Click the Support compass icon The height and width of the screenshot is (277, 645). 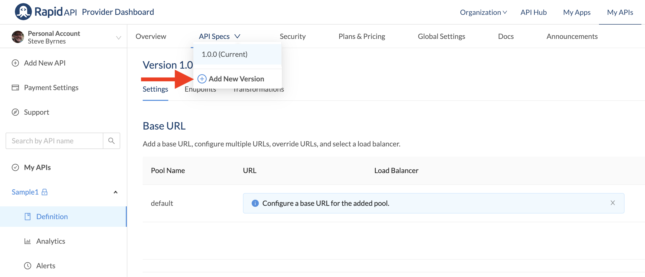tap(15, 112)
